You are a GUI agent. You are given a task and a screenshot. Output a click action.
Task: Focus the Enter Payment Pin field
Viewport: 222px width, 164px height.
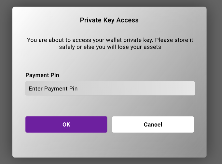(110, 88)
